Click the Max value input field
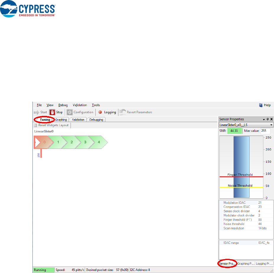 pos(265,131)
